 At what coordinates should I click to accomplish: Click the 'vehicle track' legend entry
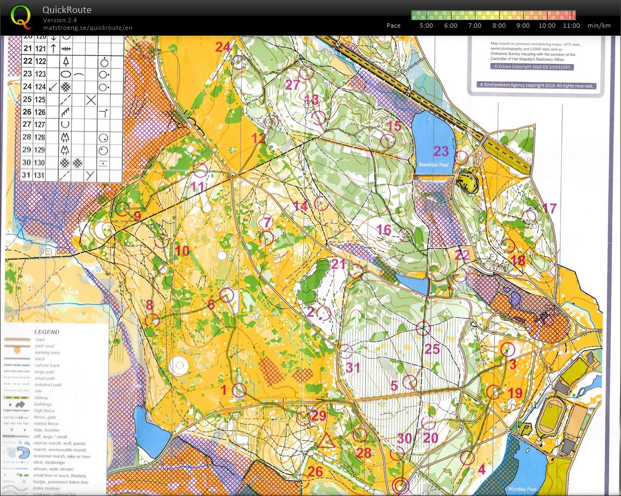pyautogui.click(x=47, y=365)
